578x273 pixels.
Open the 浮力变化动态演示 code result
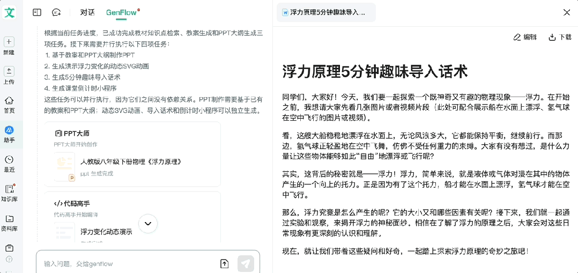tap(106, 232)
